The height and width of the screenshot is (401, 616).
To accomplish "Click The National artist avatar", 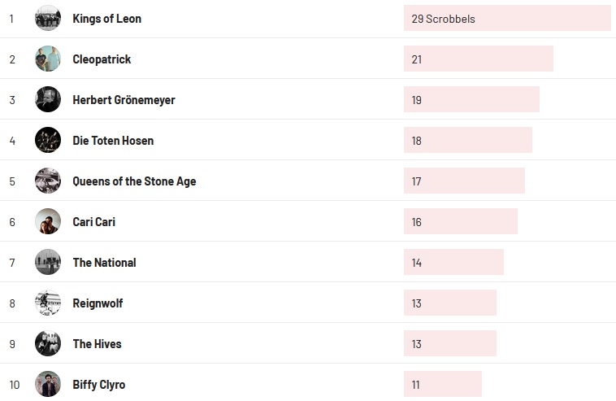I will pyautogui.click(x=48, y=262).
